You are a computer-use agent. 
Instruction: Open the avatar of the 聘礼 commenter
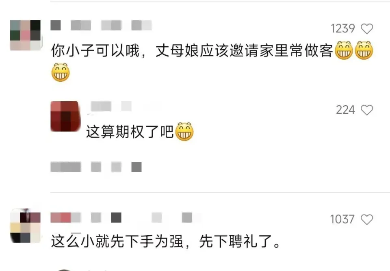tap(25, 226)
